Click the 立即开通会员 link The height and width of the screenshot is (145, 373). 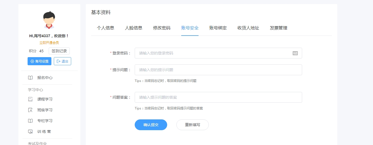point(49,43)
